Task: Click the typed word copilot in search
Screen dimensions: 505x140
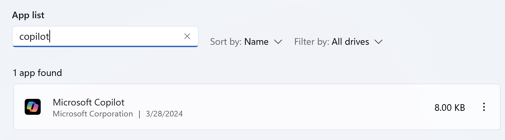Action: click(34, 36)
